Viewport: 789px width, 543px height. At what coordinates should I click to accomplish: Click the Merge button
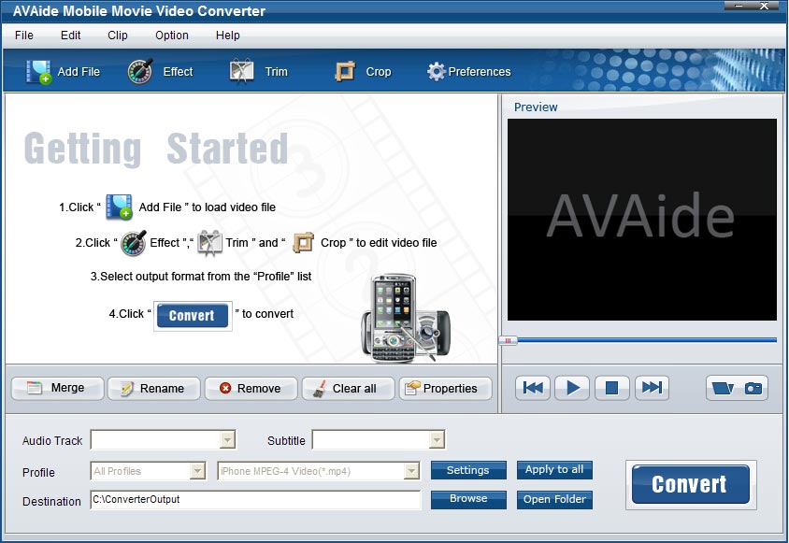57,389
